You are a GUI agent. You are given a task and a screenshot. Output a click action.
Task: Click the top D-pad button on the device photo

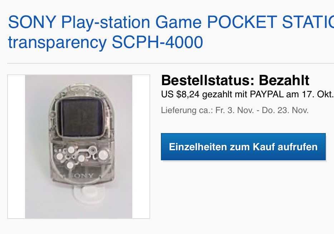71,150
